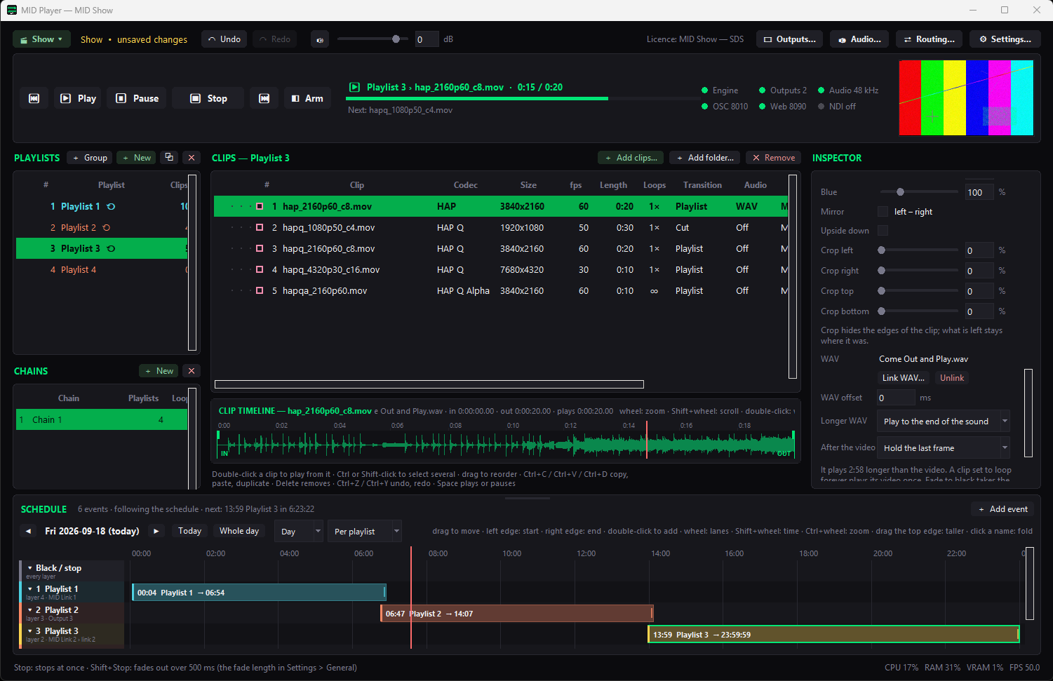Go to the next schedule day
1053x681 pixels.
point(156,531)
